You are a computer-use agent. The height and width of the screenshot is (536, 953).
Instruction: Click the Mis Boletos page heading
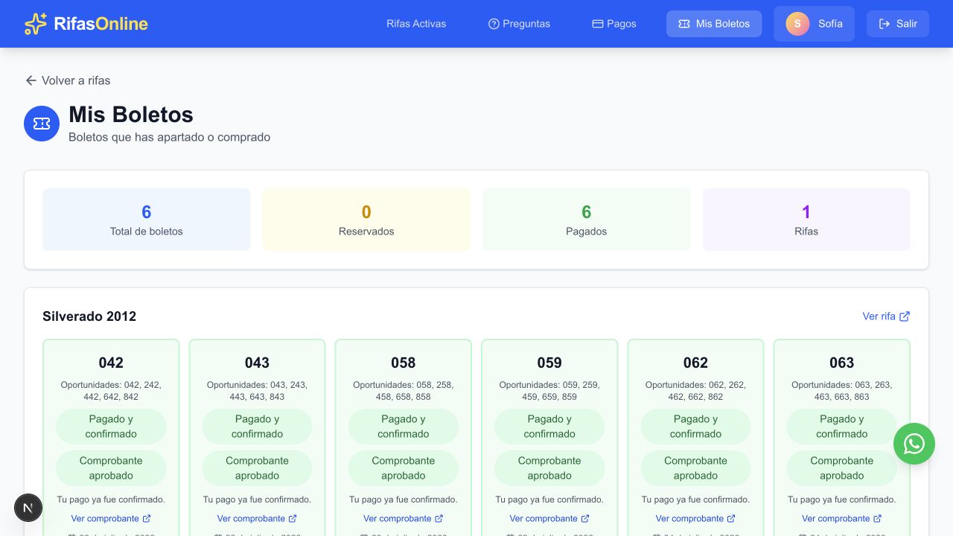point(131,115)
